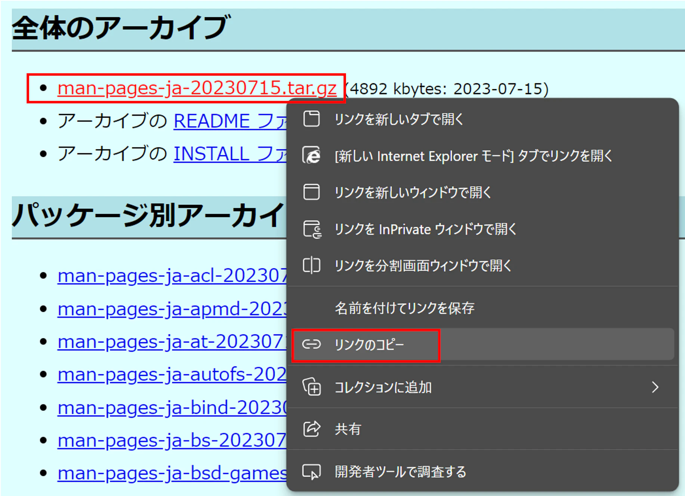Select 名前を付けてリンクを保存
The height and width of the screenshot is (496, 685).
click(x=482, y=308)
